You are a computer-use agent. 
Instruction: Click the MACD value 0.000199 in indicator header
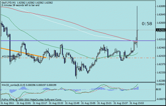tap(52, 85)
